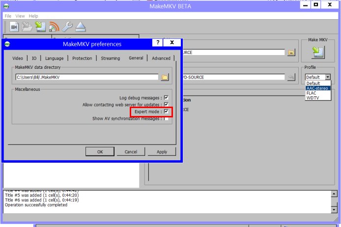The height and width of the screenshot is (227, 341).
Task: Click the Open disc toolbar icon
Action: pyautogui.click(x=27, y=27)
